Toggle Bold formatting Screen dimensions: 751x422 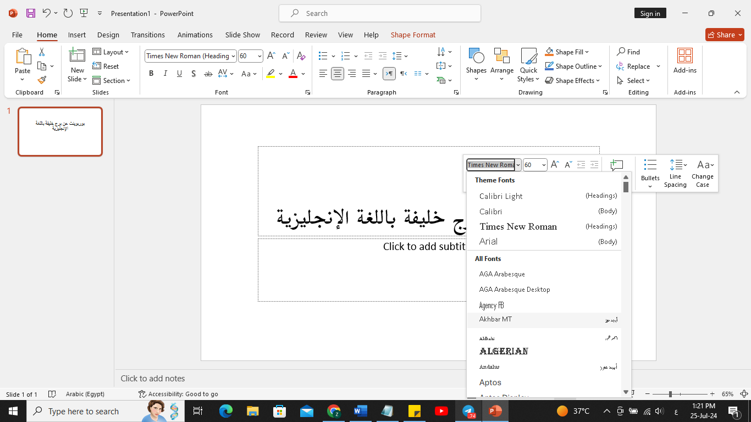click(x=151, y=74)
